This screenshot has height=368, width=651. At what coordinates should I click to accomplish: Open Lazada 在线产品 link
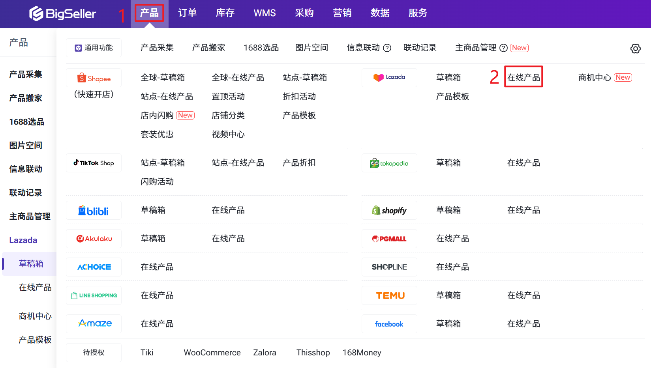point(523,77)
